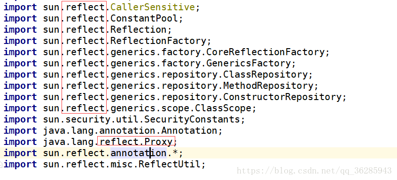Click the Reflection import class name

139,29
